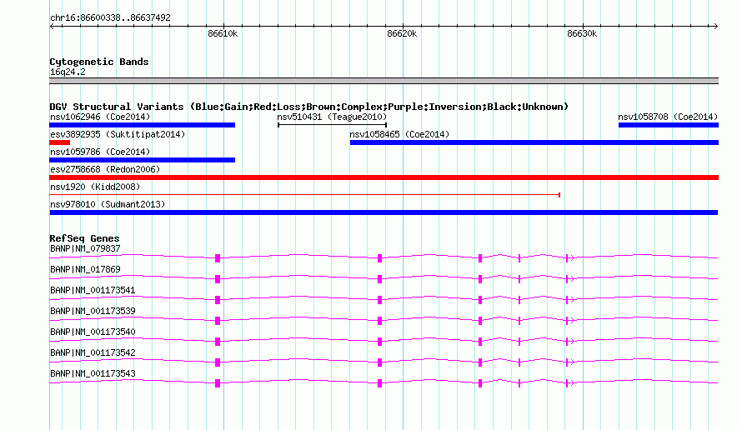Click the BANP|NM_001173540 transcript label
742x430 pixels.
click(93, 332)
